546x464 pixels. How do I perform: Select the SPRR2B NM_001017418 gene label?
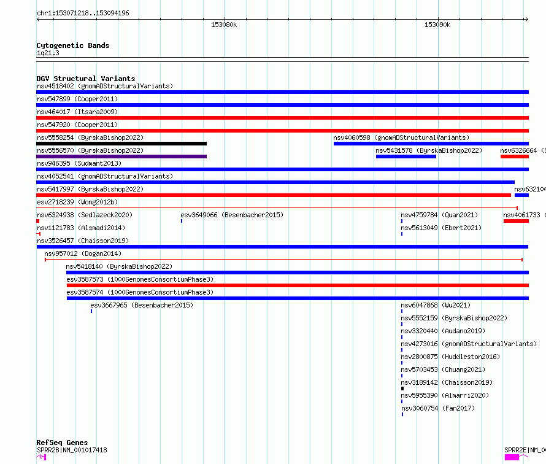[x=72, y=450]
